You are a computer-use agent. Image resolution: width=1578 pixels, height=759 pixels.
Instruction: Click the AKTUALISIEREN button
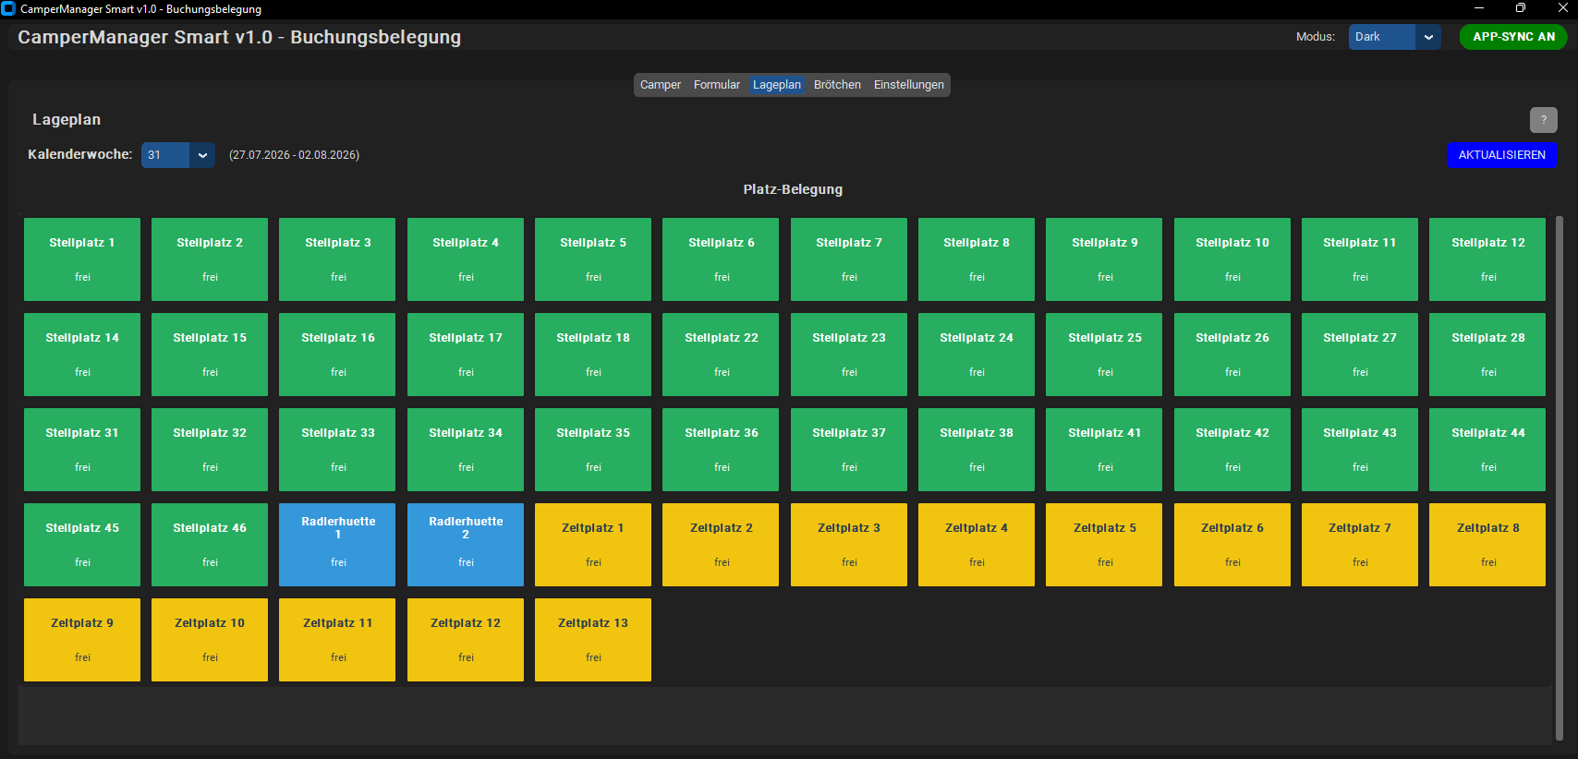(1501, 155)
